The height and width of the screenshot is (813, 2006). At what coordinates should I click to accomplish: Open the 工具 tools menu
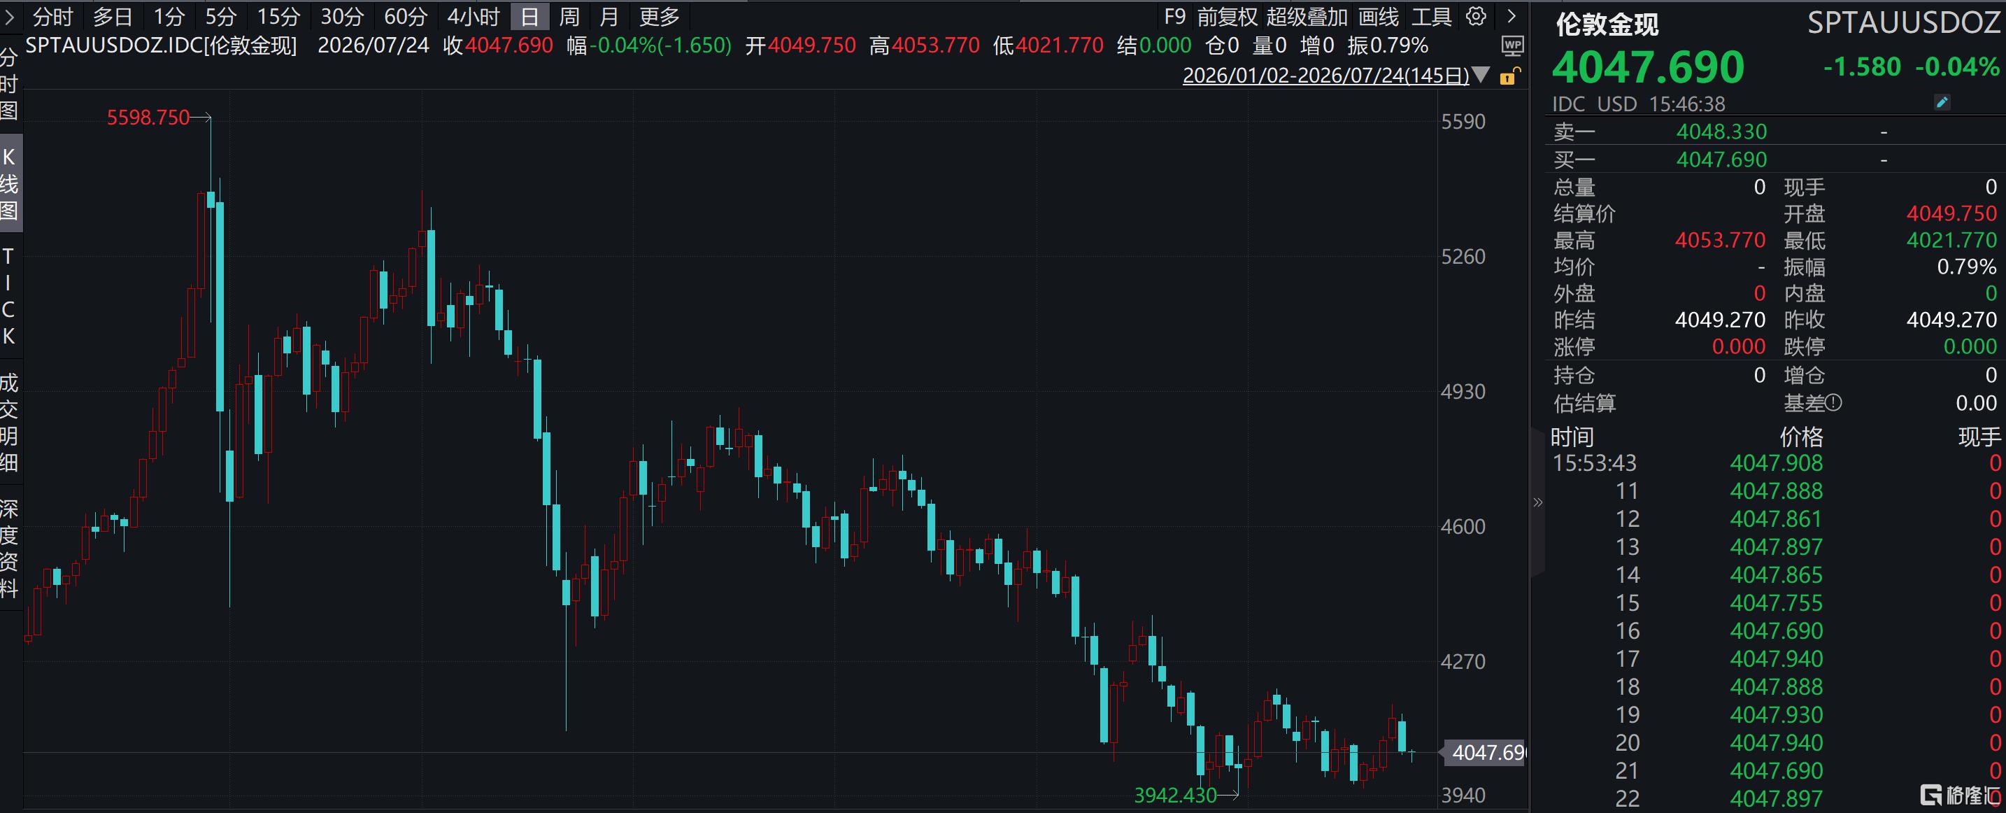point(1431,16)
